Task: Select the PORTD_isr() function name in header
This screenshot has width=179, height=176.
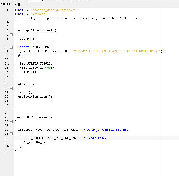Action: 10,4
